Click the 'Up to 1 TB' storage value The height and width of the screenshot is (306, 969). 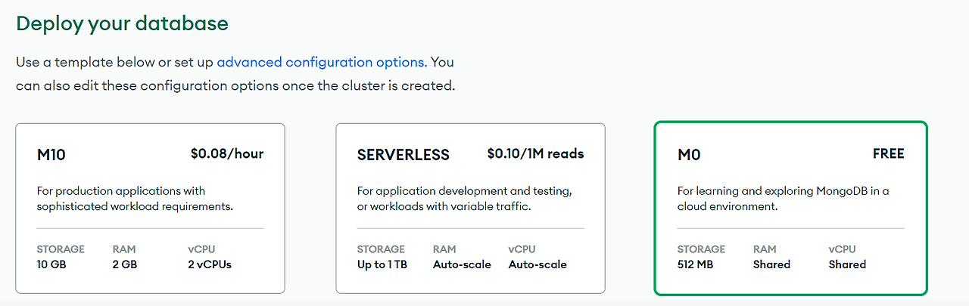click(382, 264)
